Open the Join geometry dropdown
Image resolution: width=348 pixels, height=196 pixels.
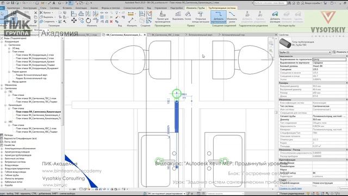click(x=57, y=22)
